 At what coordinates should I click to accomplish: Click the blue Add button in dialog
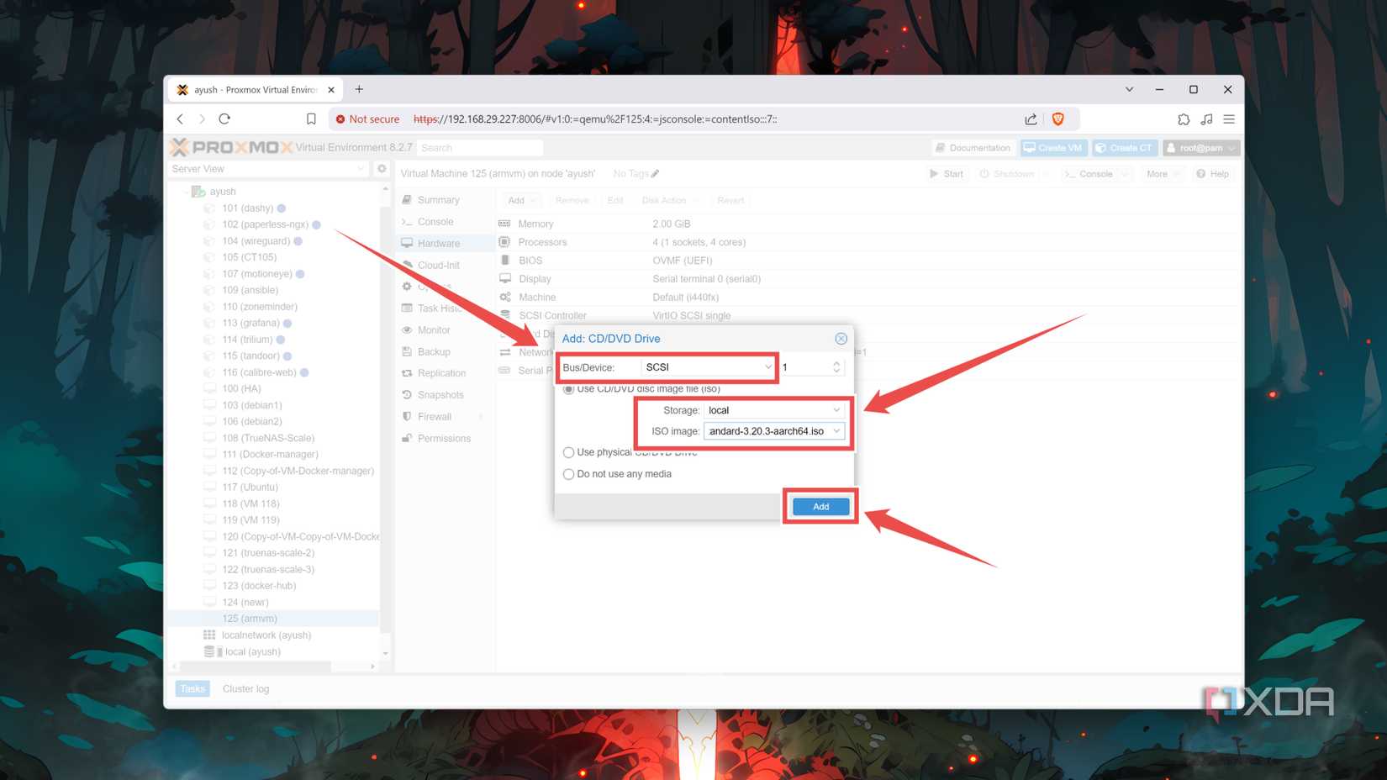(820, 506)
